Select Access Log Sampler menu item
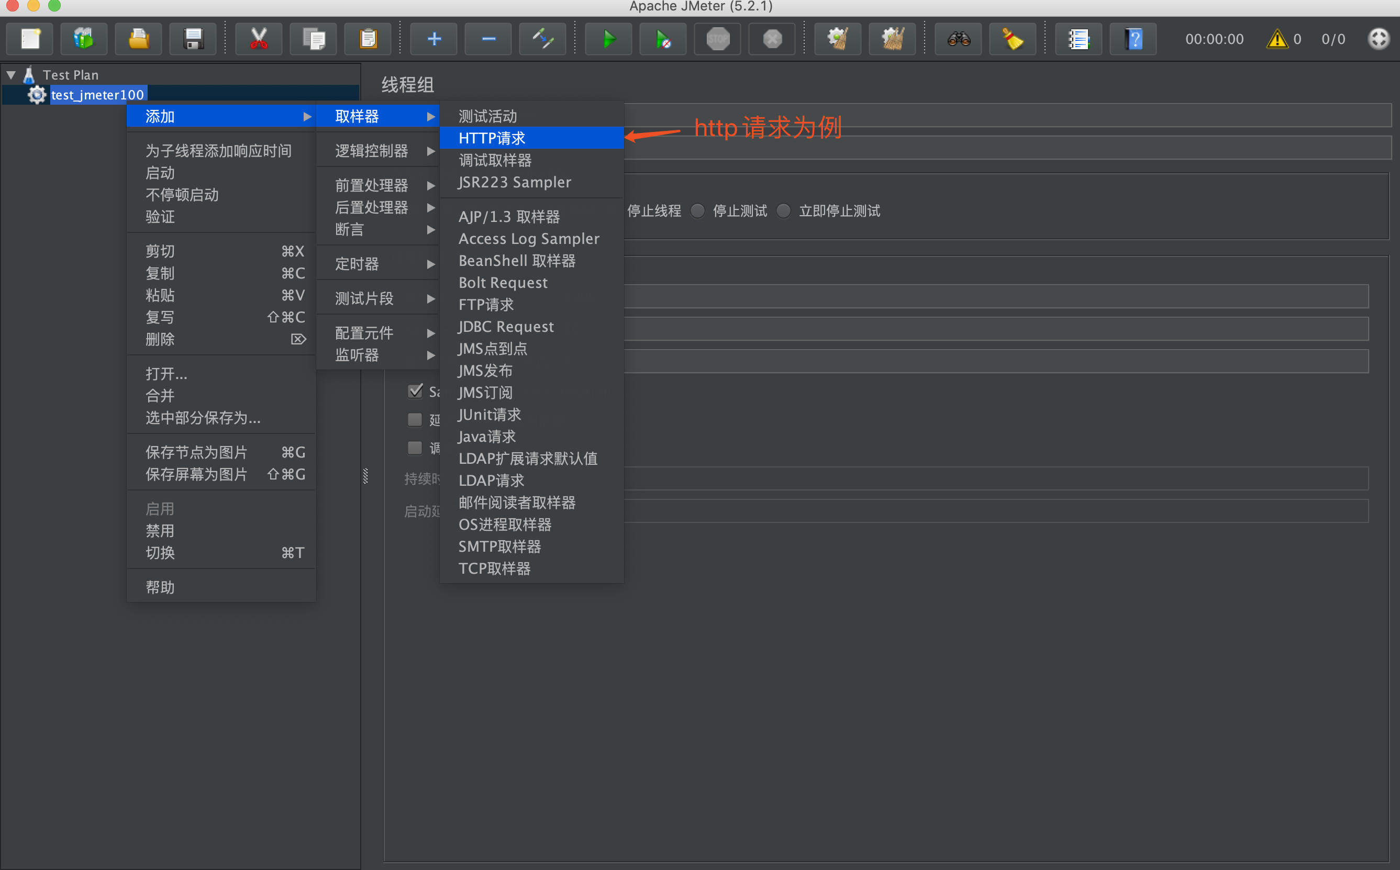Image resolution: width=1400 pixels, height=870 pixels. (x=532, y=239)
